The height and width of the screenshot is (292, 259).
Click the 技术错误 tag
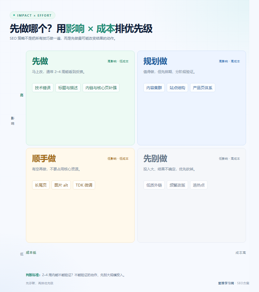tap(43, 88)
